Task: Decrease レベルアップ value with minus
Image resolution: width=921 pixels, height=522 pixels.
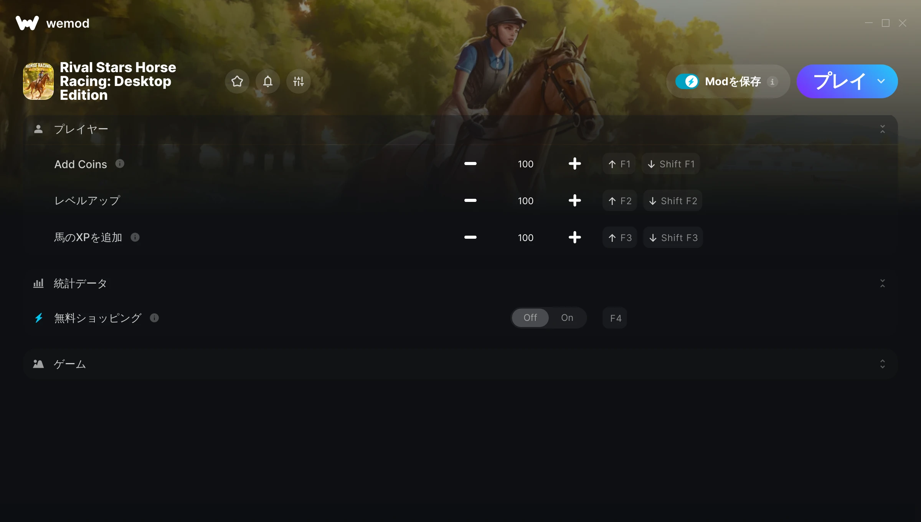Action: (470, 200)
